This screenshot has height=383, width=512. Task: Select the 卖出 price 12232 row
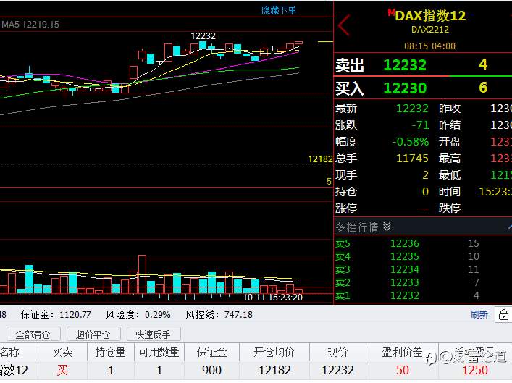(423, 64)
